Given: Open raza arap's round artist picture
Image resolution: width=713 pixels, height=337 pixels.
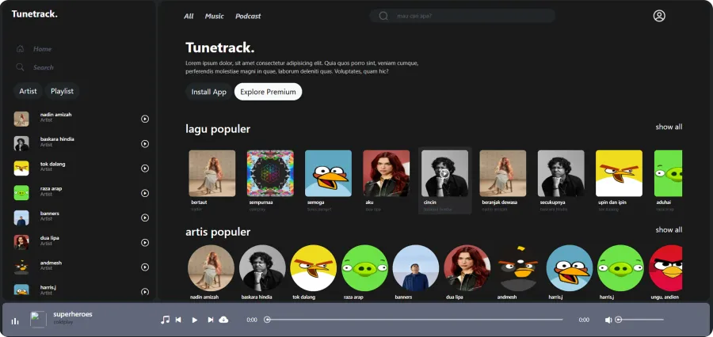Looking at the screenshot, I should coord(364,268).
